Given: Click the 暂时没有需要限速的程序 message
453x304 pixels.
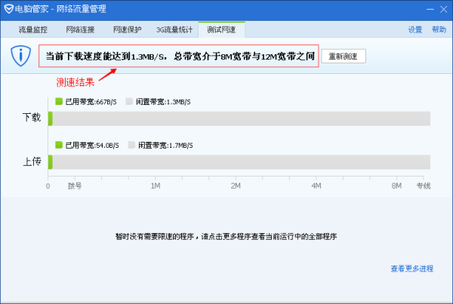Looking at the screenshot, I should pyautogui.click(x=226, y=236).
